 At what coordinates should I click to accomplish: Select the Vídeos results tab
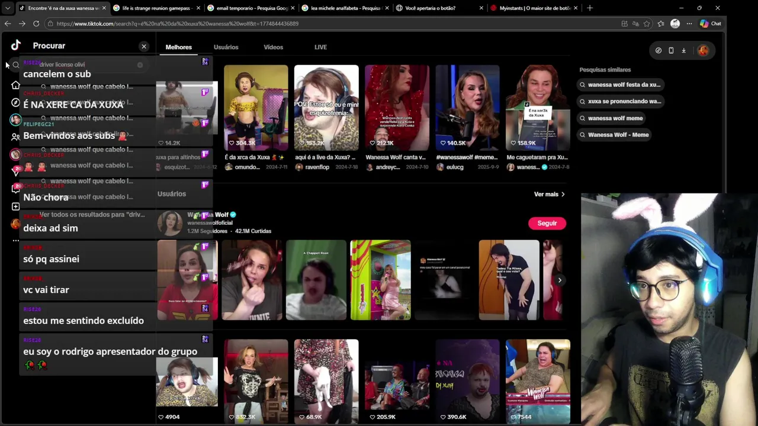pos(274,47)
